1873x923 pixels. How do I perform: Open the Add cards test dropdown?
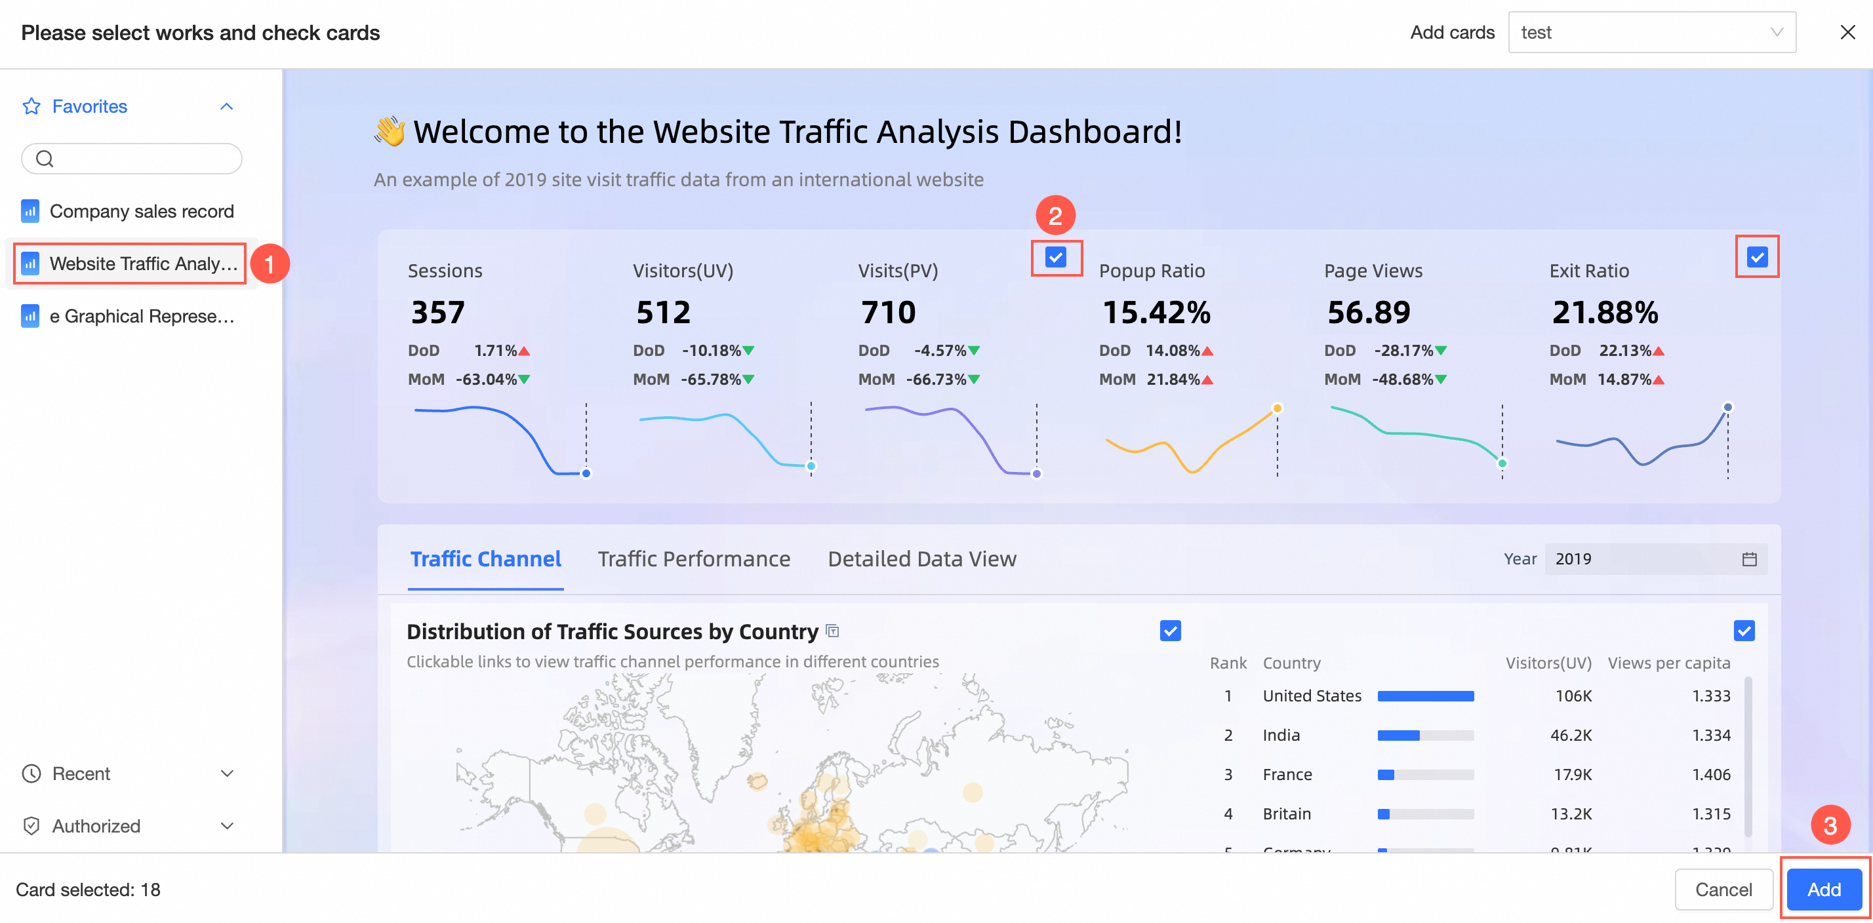pos(1651,33)
